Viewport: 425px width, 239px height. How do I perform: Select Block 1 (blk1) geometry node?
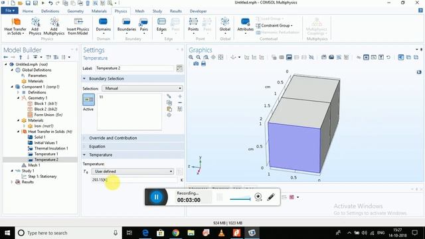46,104
